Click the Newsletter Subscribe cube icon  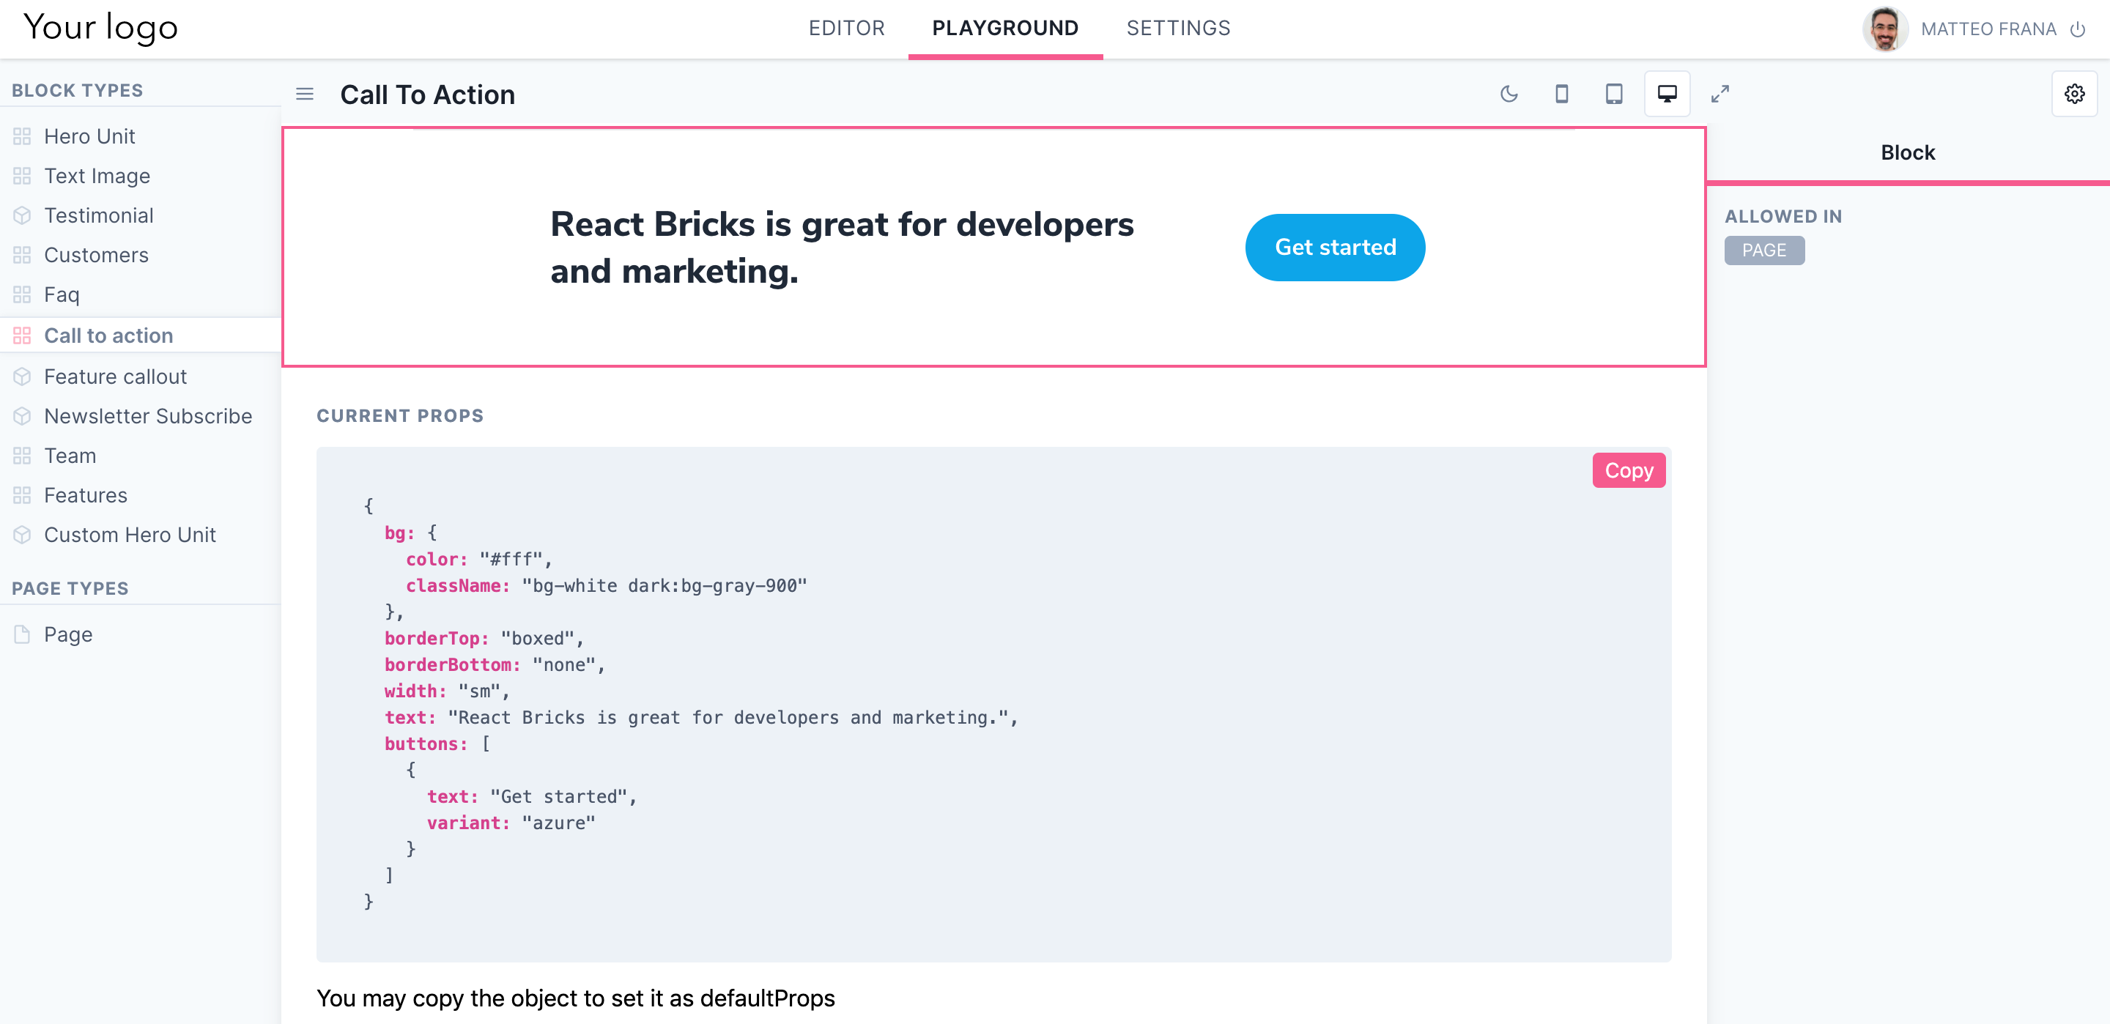point(22,416)
